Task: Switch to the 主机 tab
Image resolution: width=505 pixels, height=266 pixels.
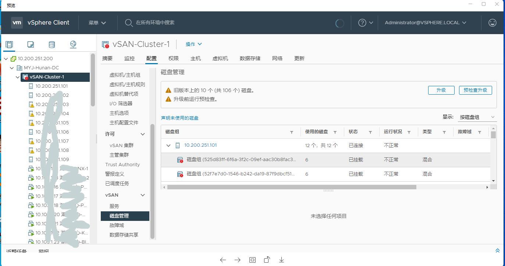Action: pyautogui.click(x=196, y=58)
